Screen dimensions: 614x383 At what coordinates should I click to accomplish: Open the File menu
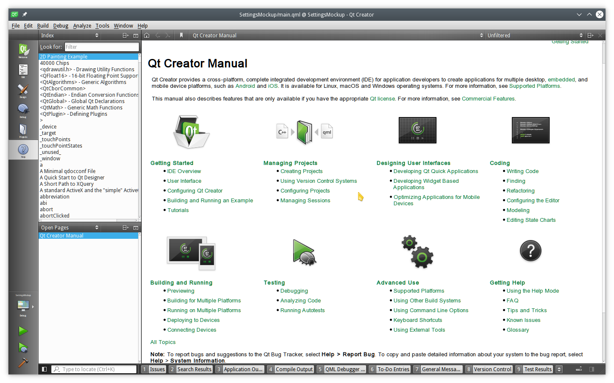coord(16,26)
